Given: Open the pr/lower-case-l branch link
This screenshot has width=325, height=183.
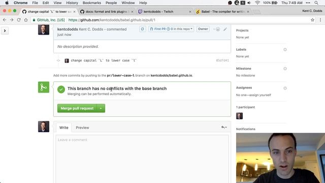Looking at the screenshot, I should pos(121,76).
